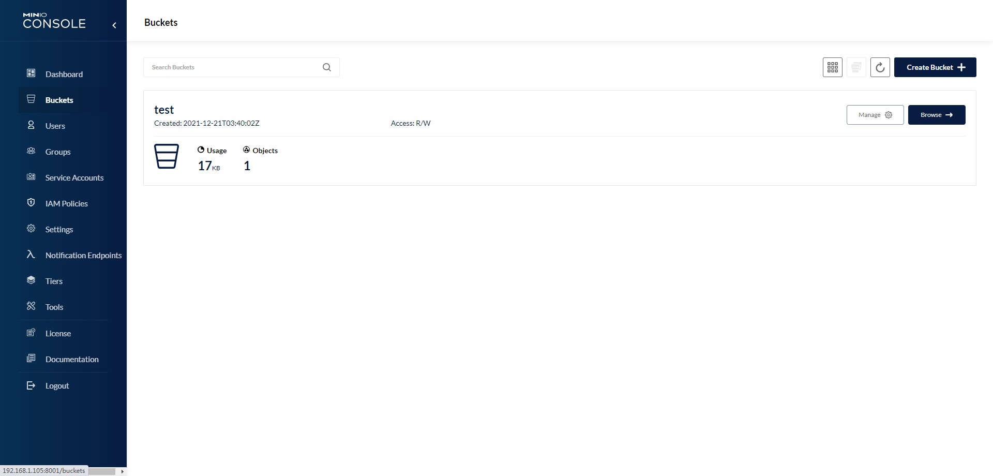Collapse the sidebar navigation

tap(114, 25)
